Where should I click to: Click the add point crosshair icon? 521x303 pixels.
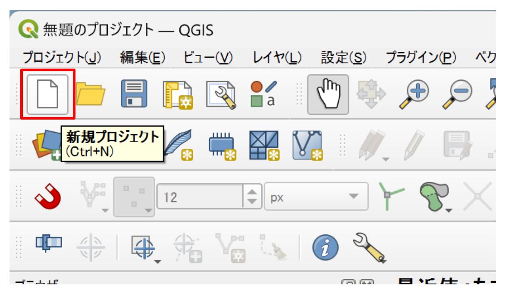(x=188, y=249)
